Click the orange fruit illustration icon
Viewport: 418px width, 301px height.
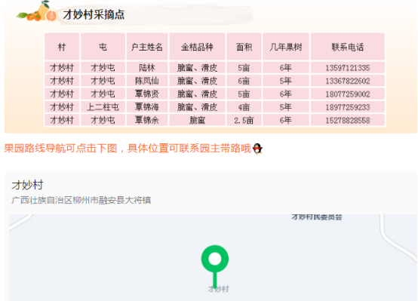point(37,11)
